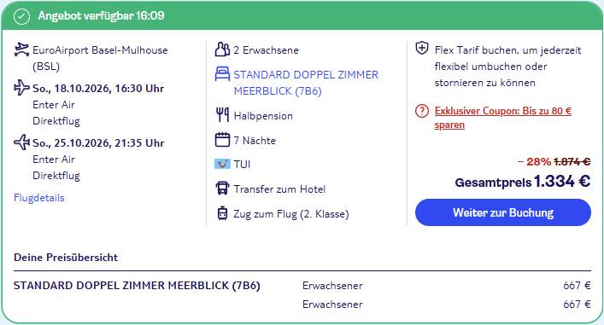This screenshot has height=325, width=604.
Task: Click the red question mark coupon icon
Action: point(422,111)
